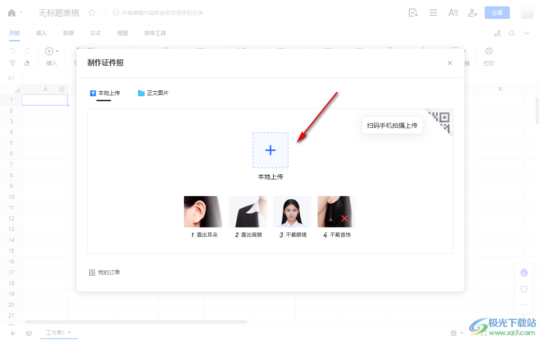Screen dimensions: 541x340
Task: Select the format painter icon
Action: click(x=13, y=63)
